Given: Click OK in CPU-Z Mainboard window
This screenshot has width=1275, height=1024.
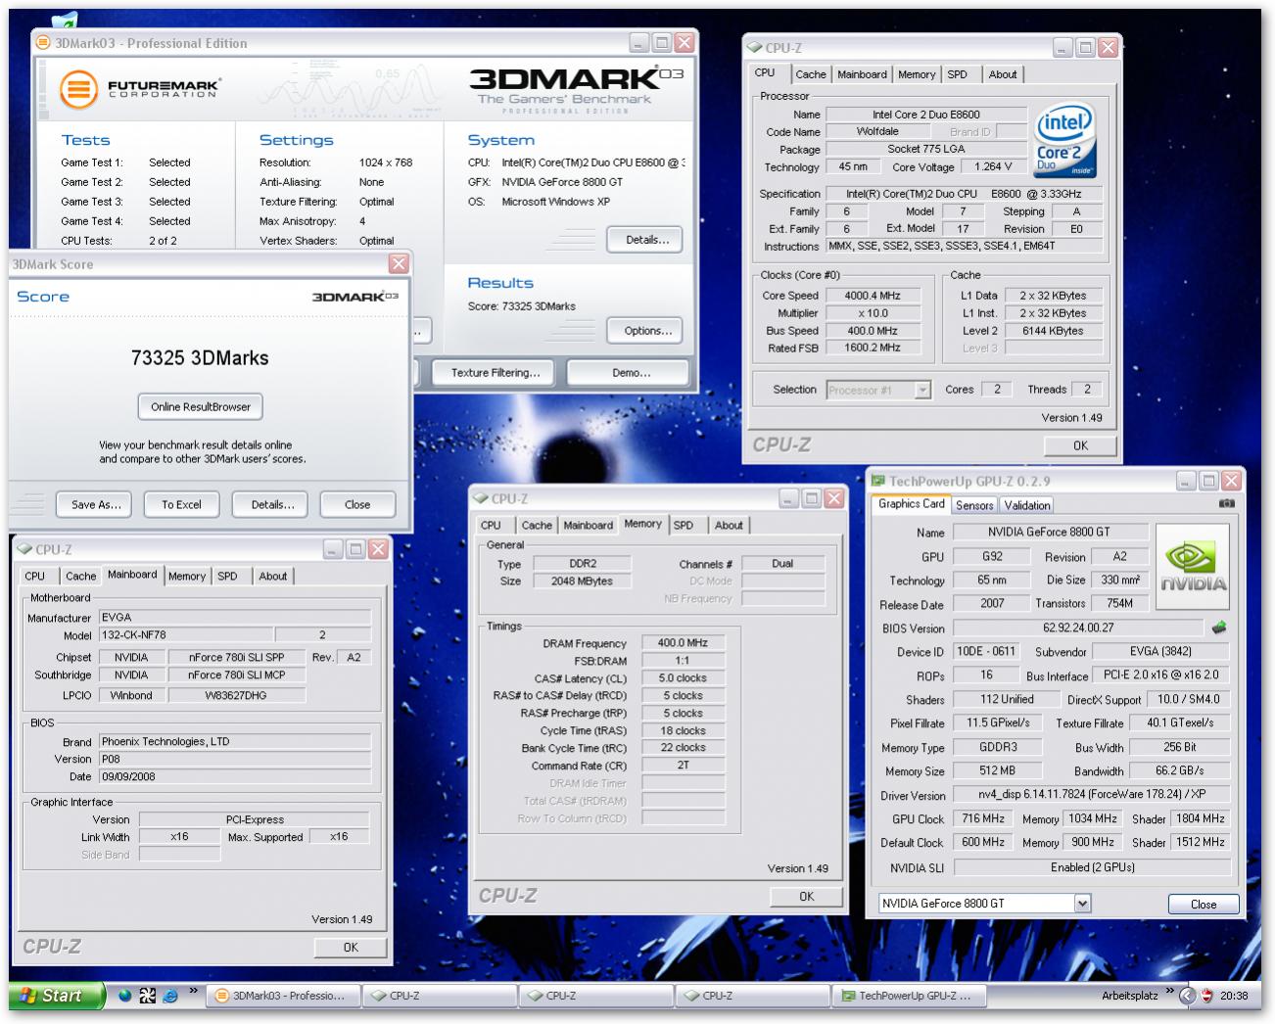Looking at the screenshot, I should click(351, 947).
